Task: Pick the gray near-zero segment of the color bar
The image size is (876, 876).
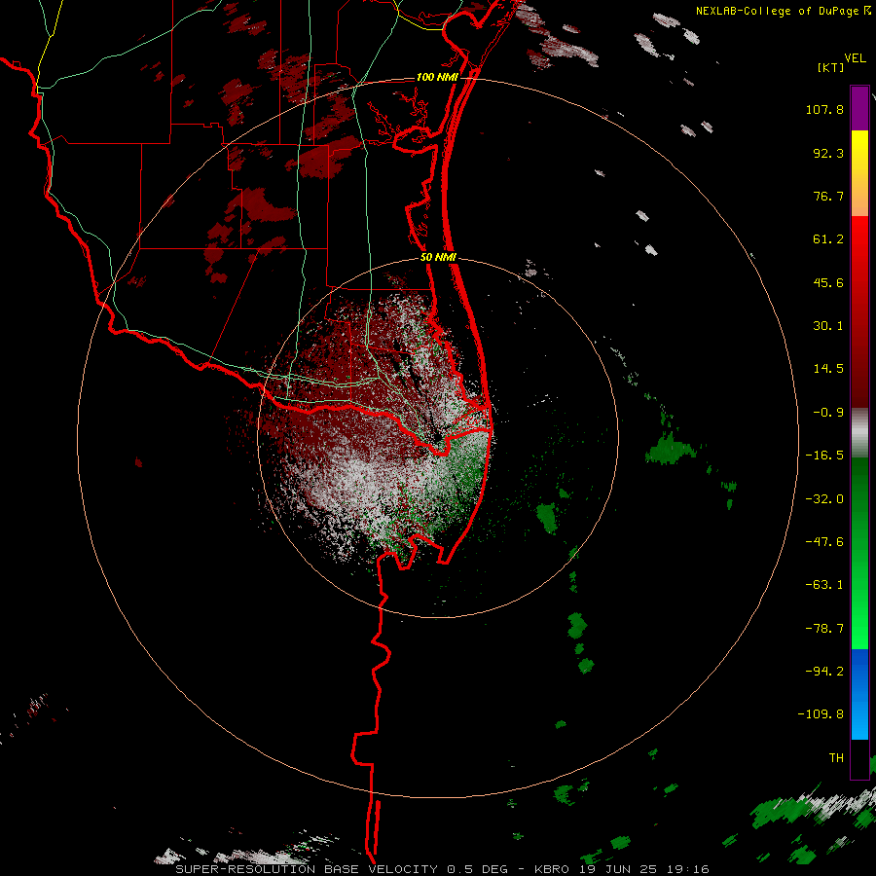Action: coord(859,433)
